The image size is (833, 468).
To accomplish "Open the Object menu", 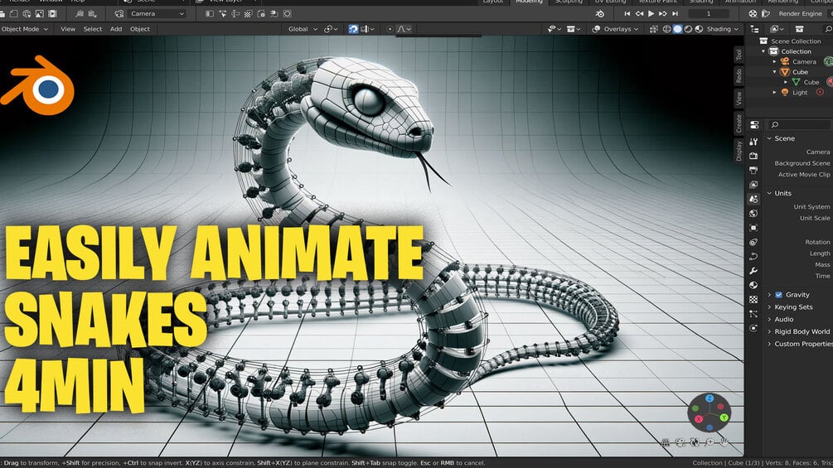I will click(x=140, y=29).
